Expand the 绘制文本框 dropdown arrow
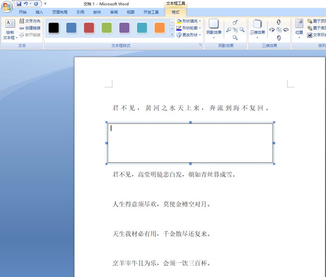This screenshot has width=326, height=277. coord(16,38)
